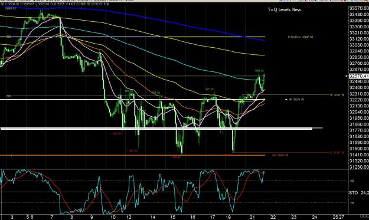Select date 9 on the time axis
The height and width of the screenshot is (220, 369).
click(x=92, y=217)
